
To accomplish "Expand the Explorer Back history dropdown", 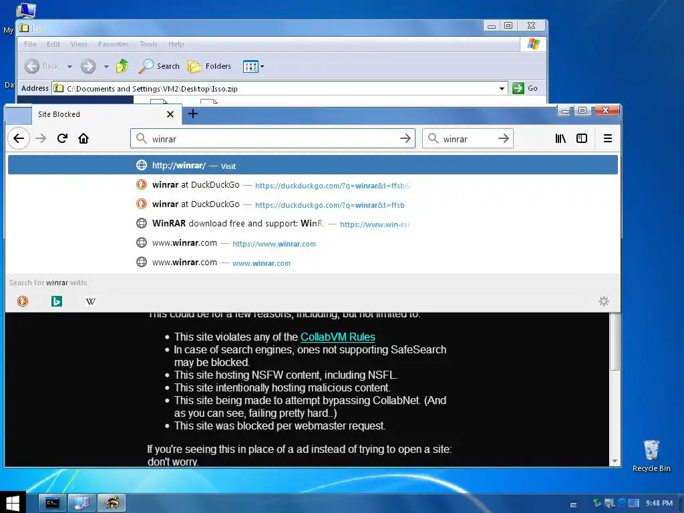I will point(69,67).
